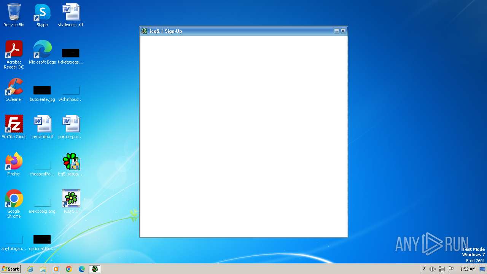This screenshot has height=274, width=487.
Task: Launch Internet Explorer from the taskbar
Action: click(x=30, y=269)
